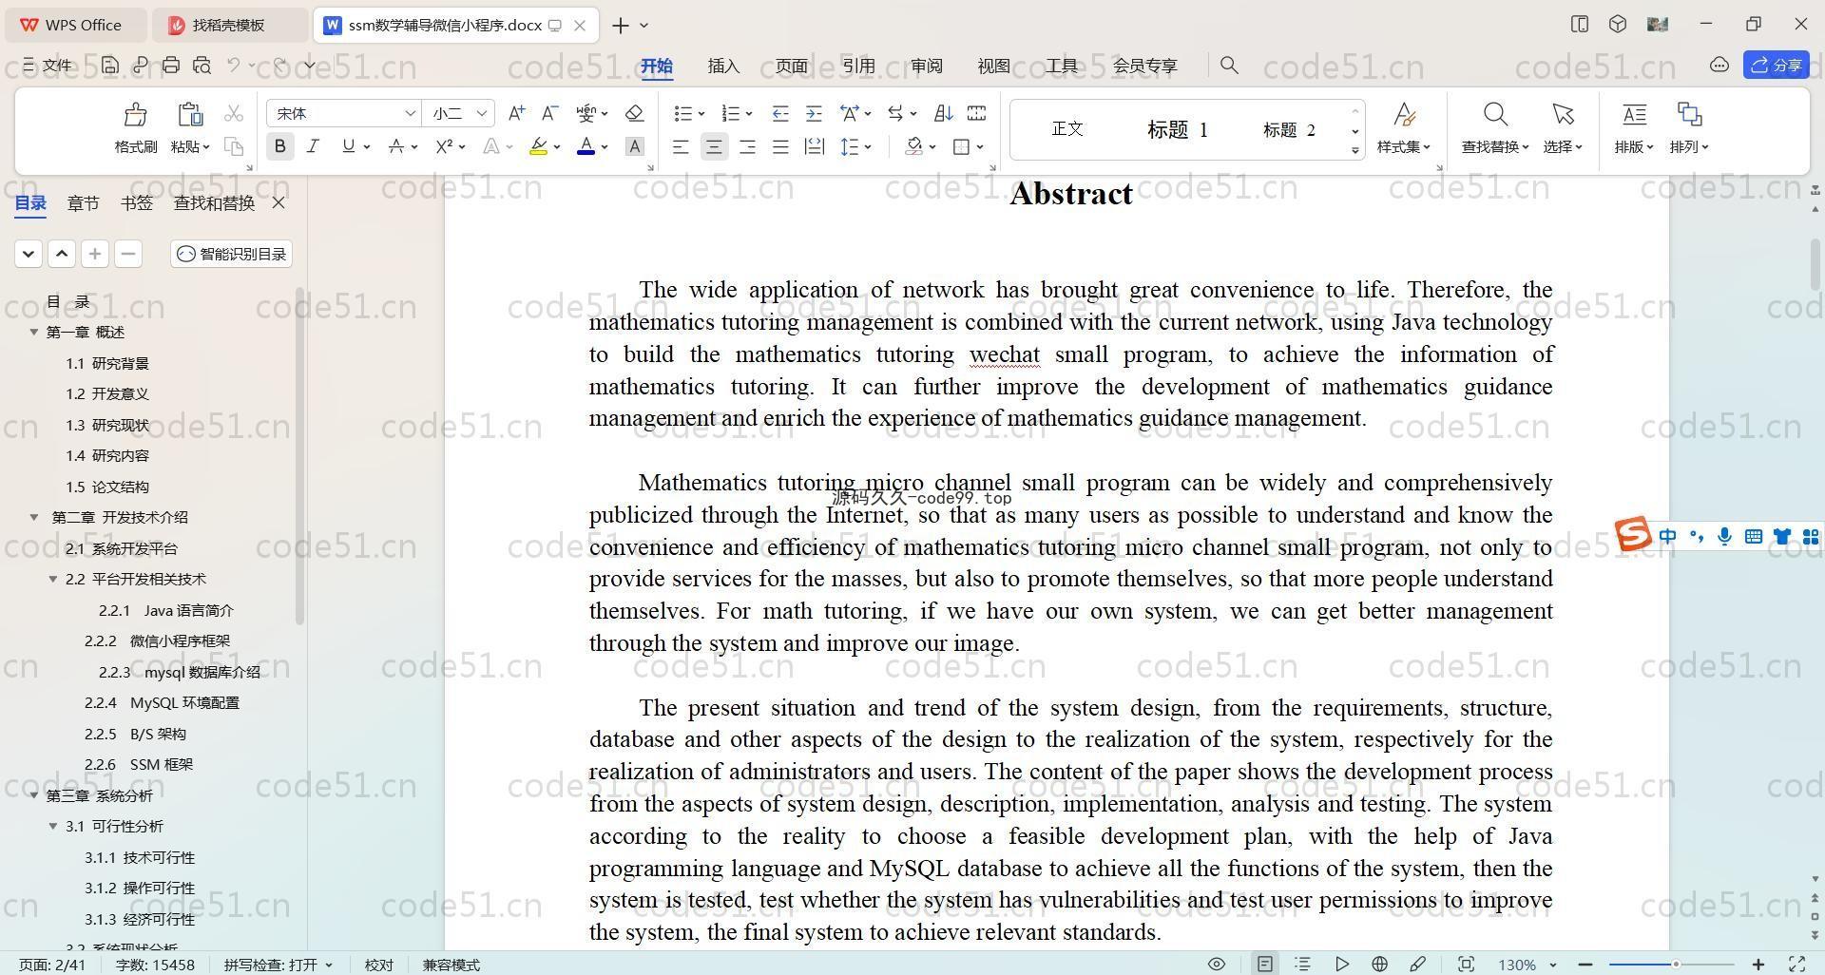Click the Styles set icon
Image resolution: width=1825 pixels, height=975 pixels.
[x=1404, y=115]
